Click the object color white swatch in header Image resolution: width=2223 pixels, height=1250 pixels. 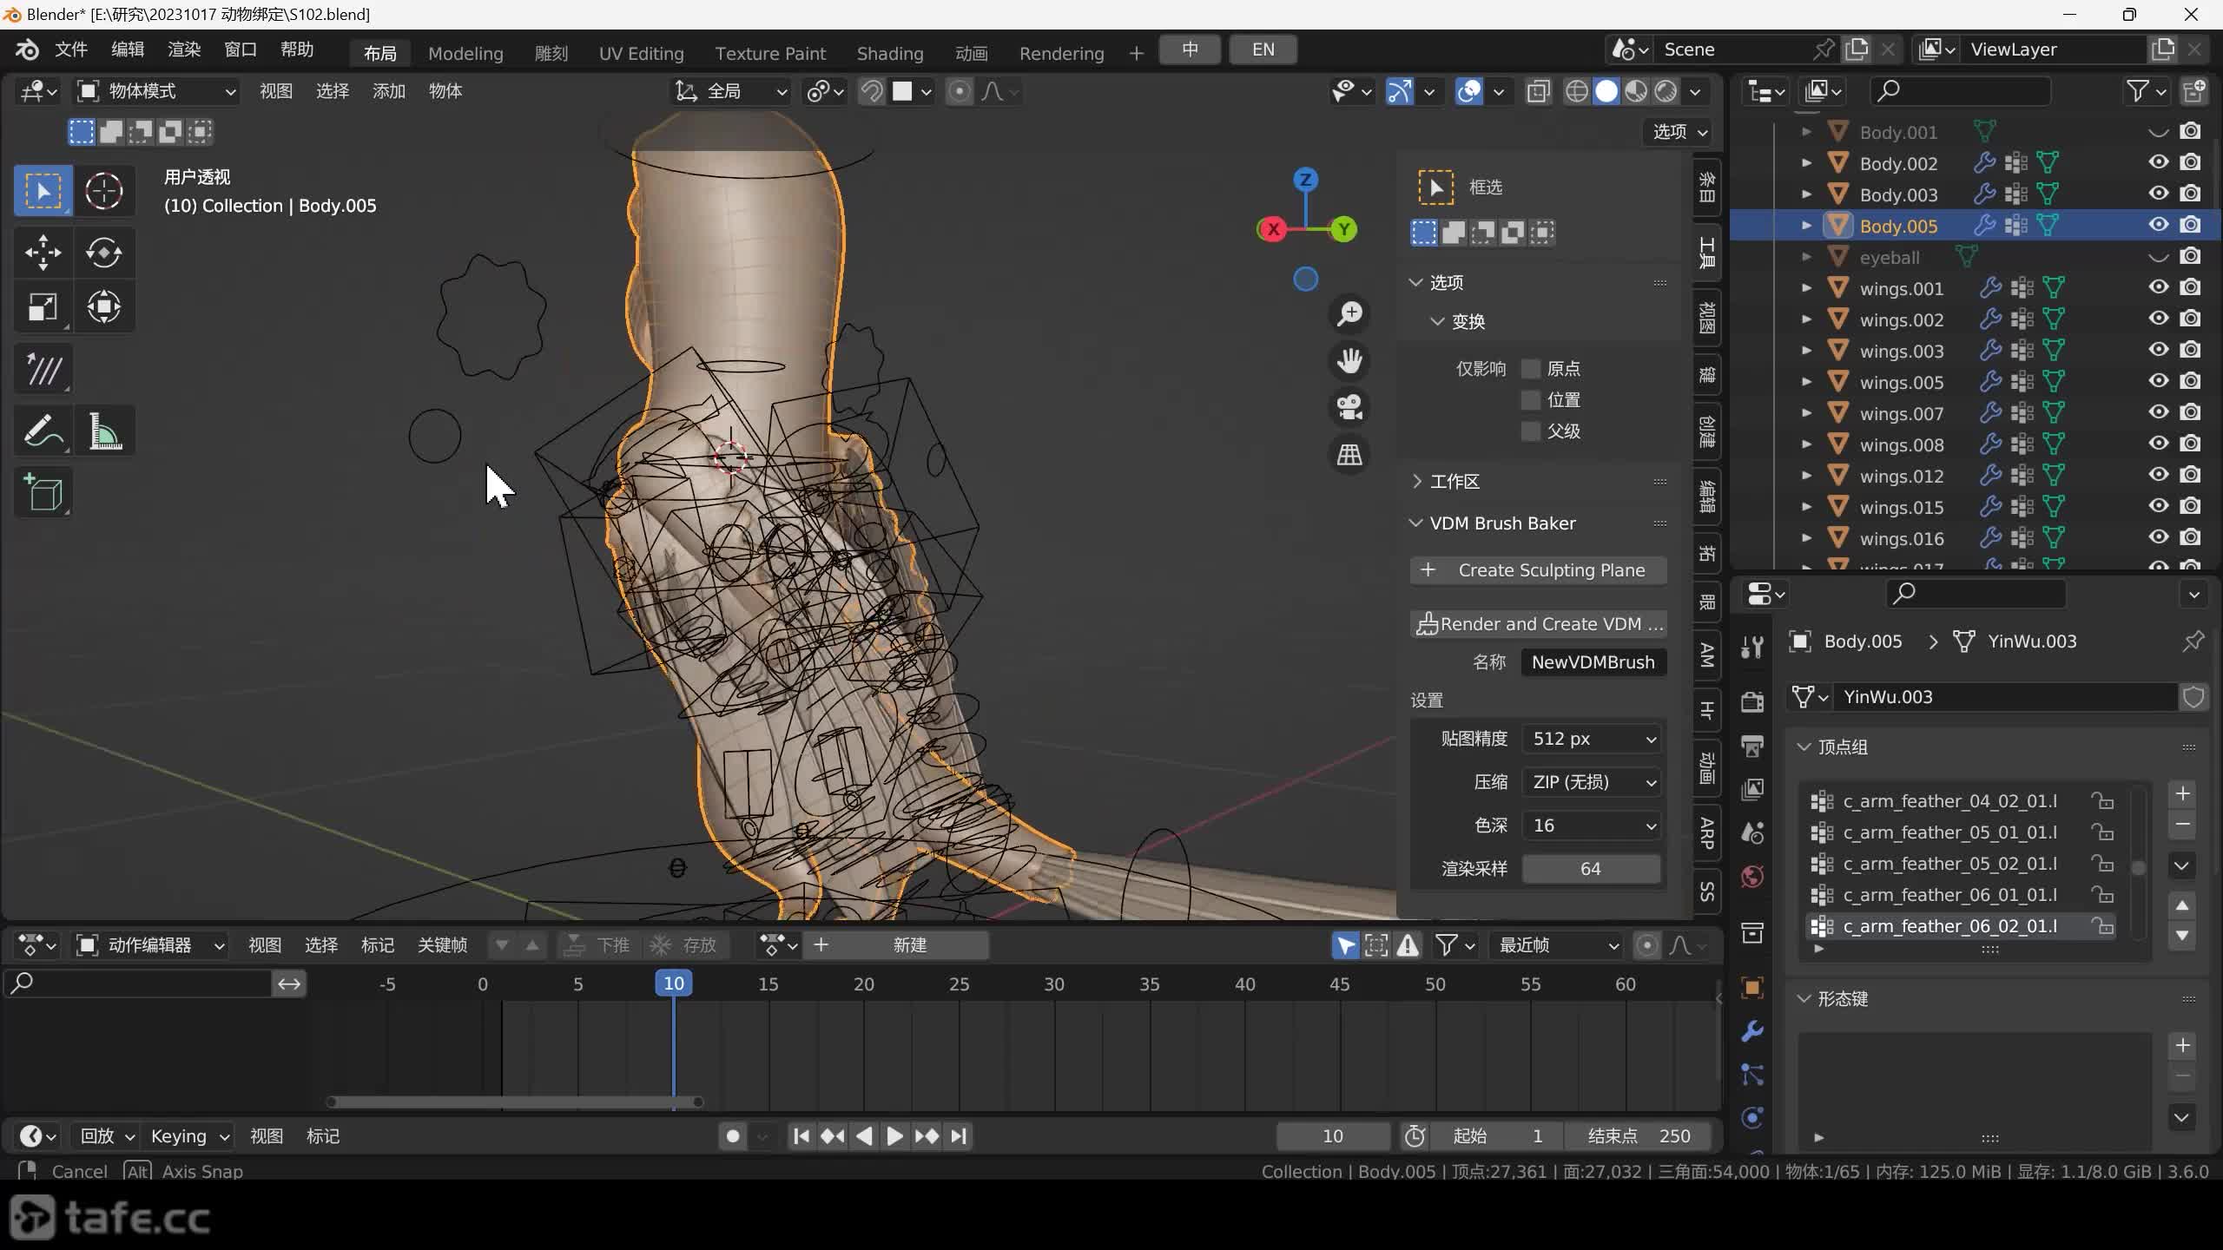(x=902, y=91)
